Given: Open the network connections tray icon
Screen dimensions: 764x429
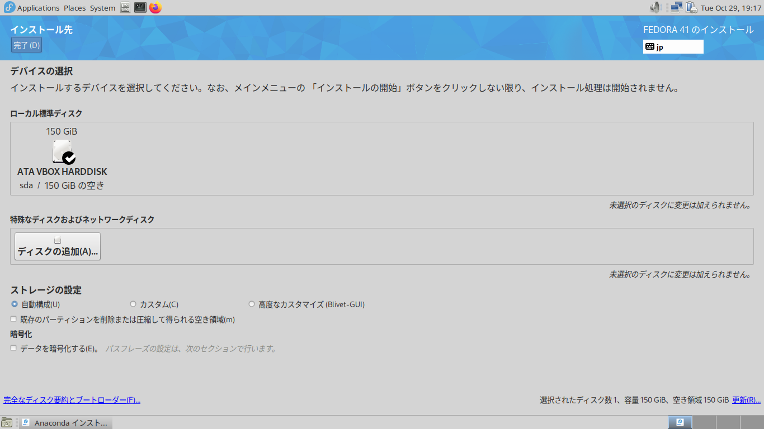Looking at the screenshot, I should point(676,8).
